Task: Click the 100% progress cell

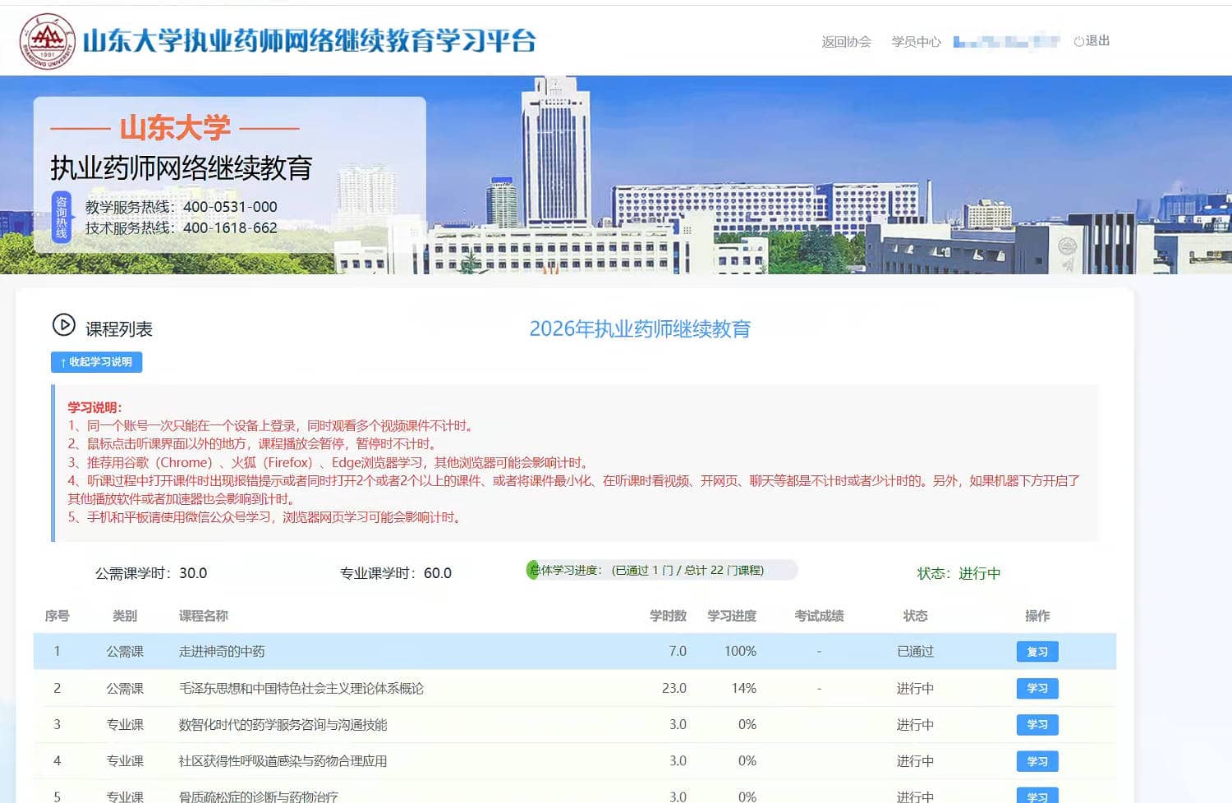Action: [x=740, y=652]
